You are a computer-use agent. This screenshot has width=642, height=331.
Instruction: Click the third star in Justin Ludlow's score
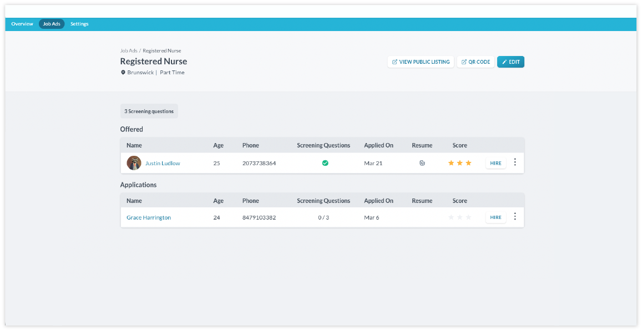tap(469, 163)
